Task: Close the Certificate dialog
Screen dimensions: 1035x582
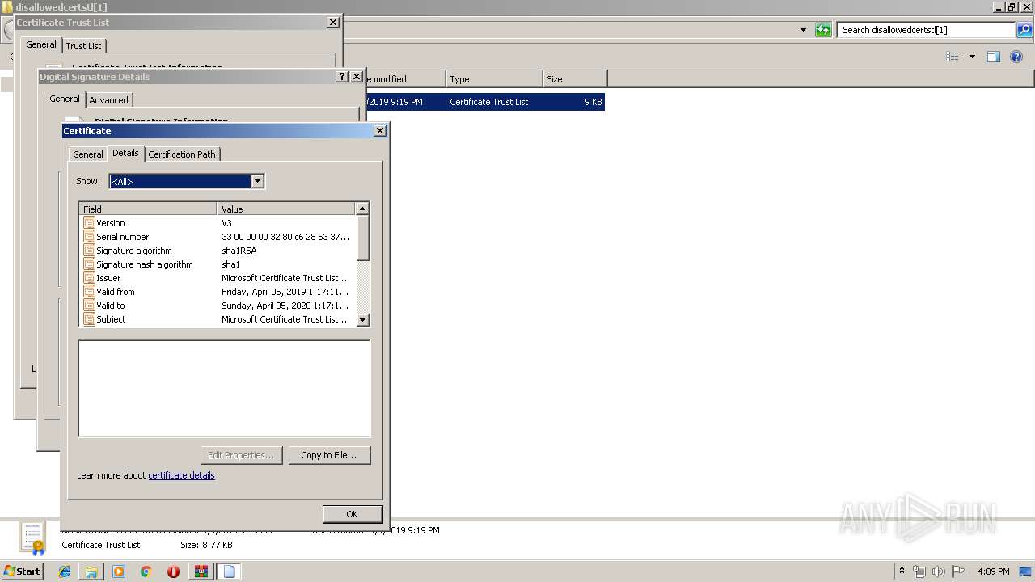Action: click(x=380, y=131)
